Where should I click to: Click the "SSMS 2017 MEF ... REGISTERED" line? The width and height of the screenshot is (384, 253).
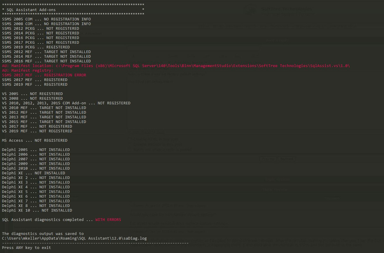[35, 80]
